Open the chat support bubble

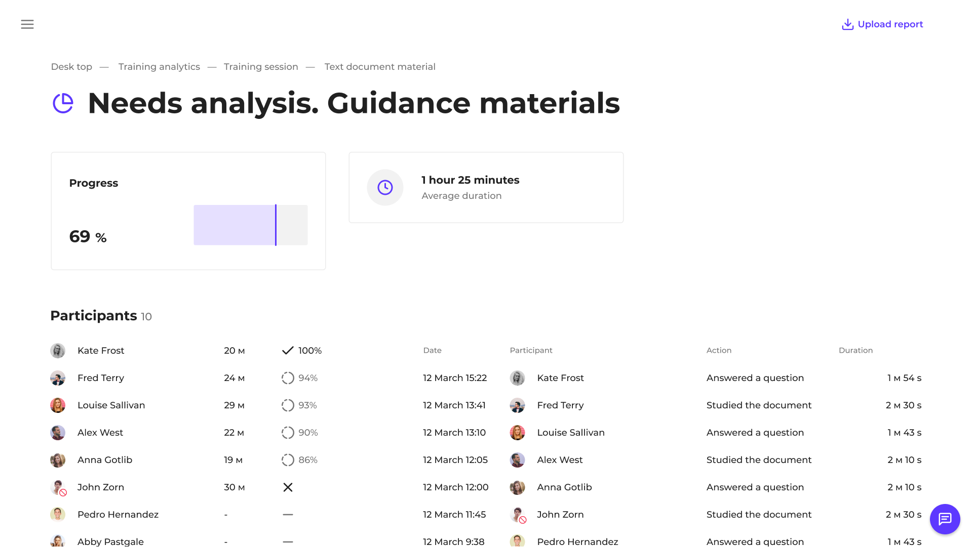[x=945, y=519]
